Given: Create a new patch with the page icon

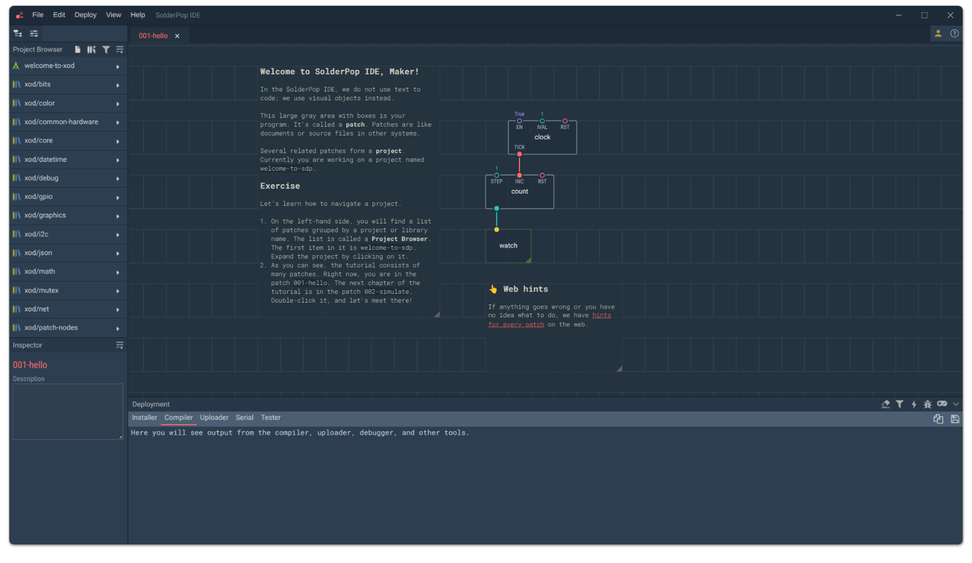Looking at the screenshot, I should click(77, 50).
